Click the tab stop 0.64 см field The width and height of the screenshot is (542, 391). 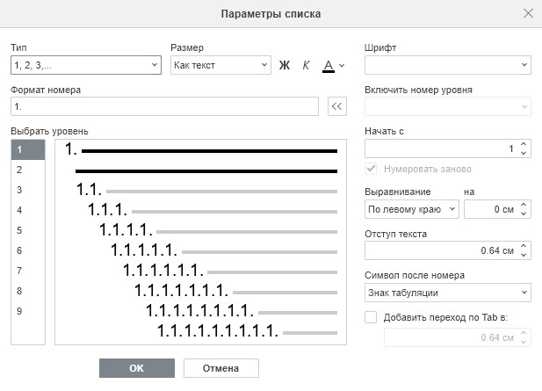[451, 337]
